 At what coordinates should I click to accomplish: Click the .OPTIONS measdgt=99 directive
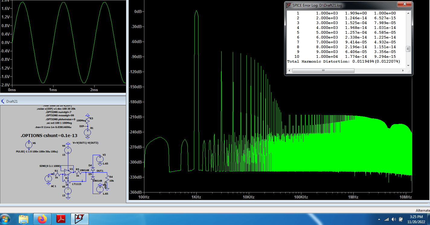[59, 115]
